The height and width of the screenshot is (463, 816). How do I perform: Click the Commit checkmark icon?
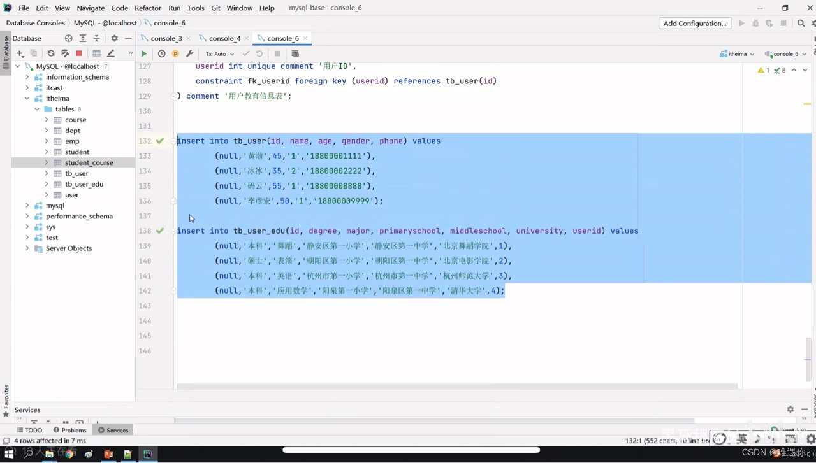tap(246, 54)
